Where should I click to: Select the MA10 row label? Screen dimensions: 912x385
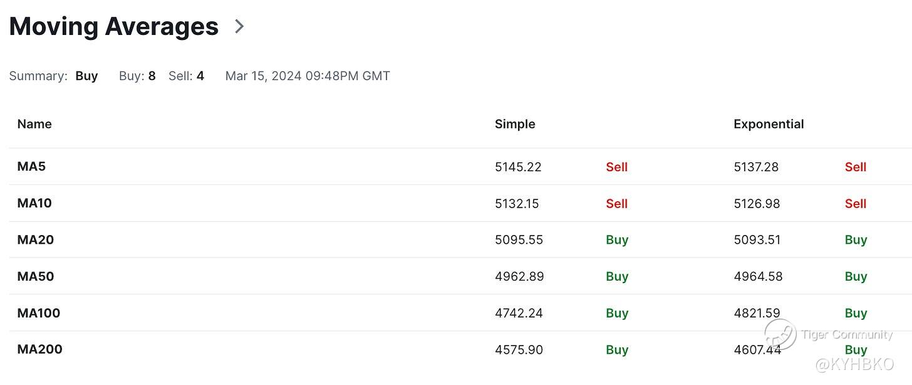point(34,203)
